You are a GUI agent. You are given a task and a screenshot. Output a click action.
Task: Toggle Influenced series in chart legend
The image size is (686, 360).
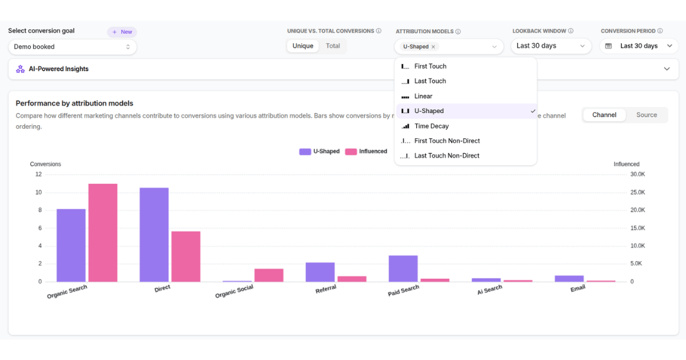click(x=366, y=151)
